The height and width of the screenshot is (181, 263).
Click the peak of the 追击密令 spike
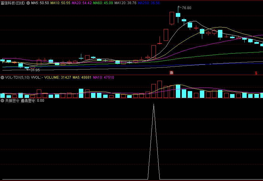[154, 104]
